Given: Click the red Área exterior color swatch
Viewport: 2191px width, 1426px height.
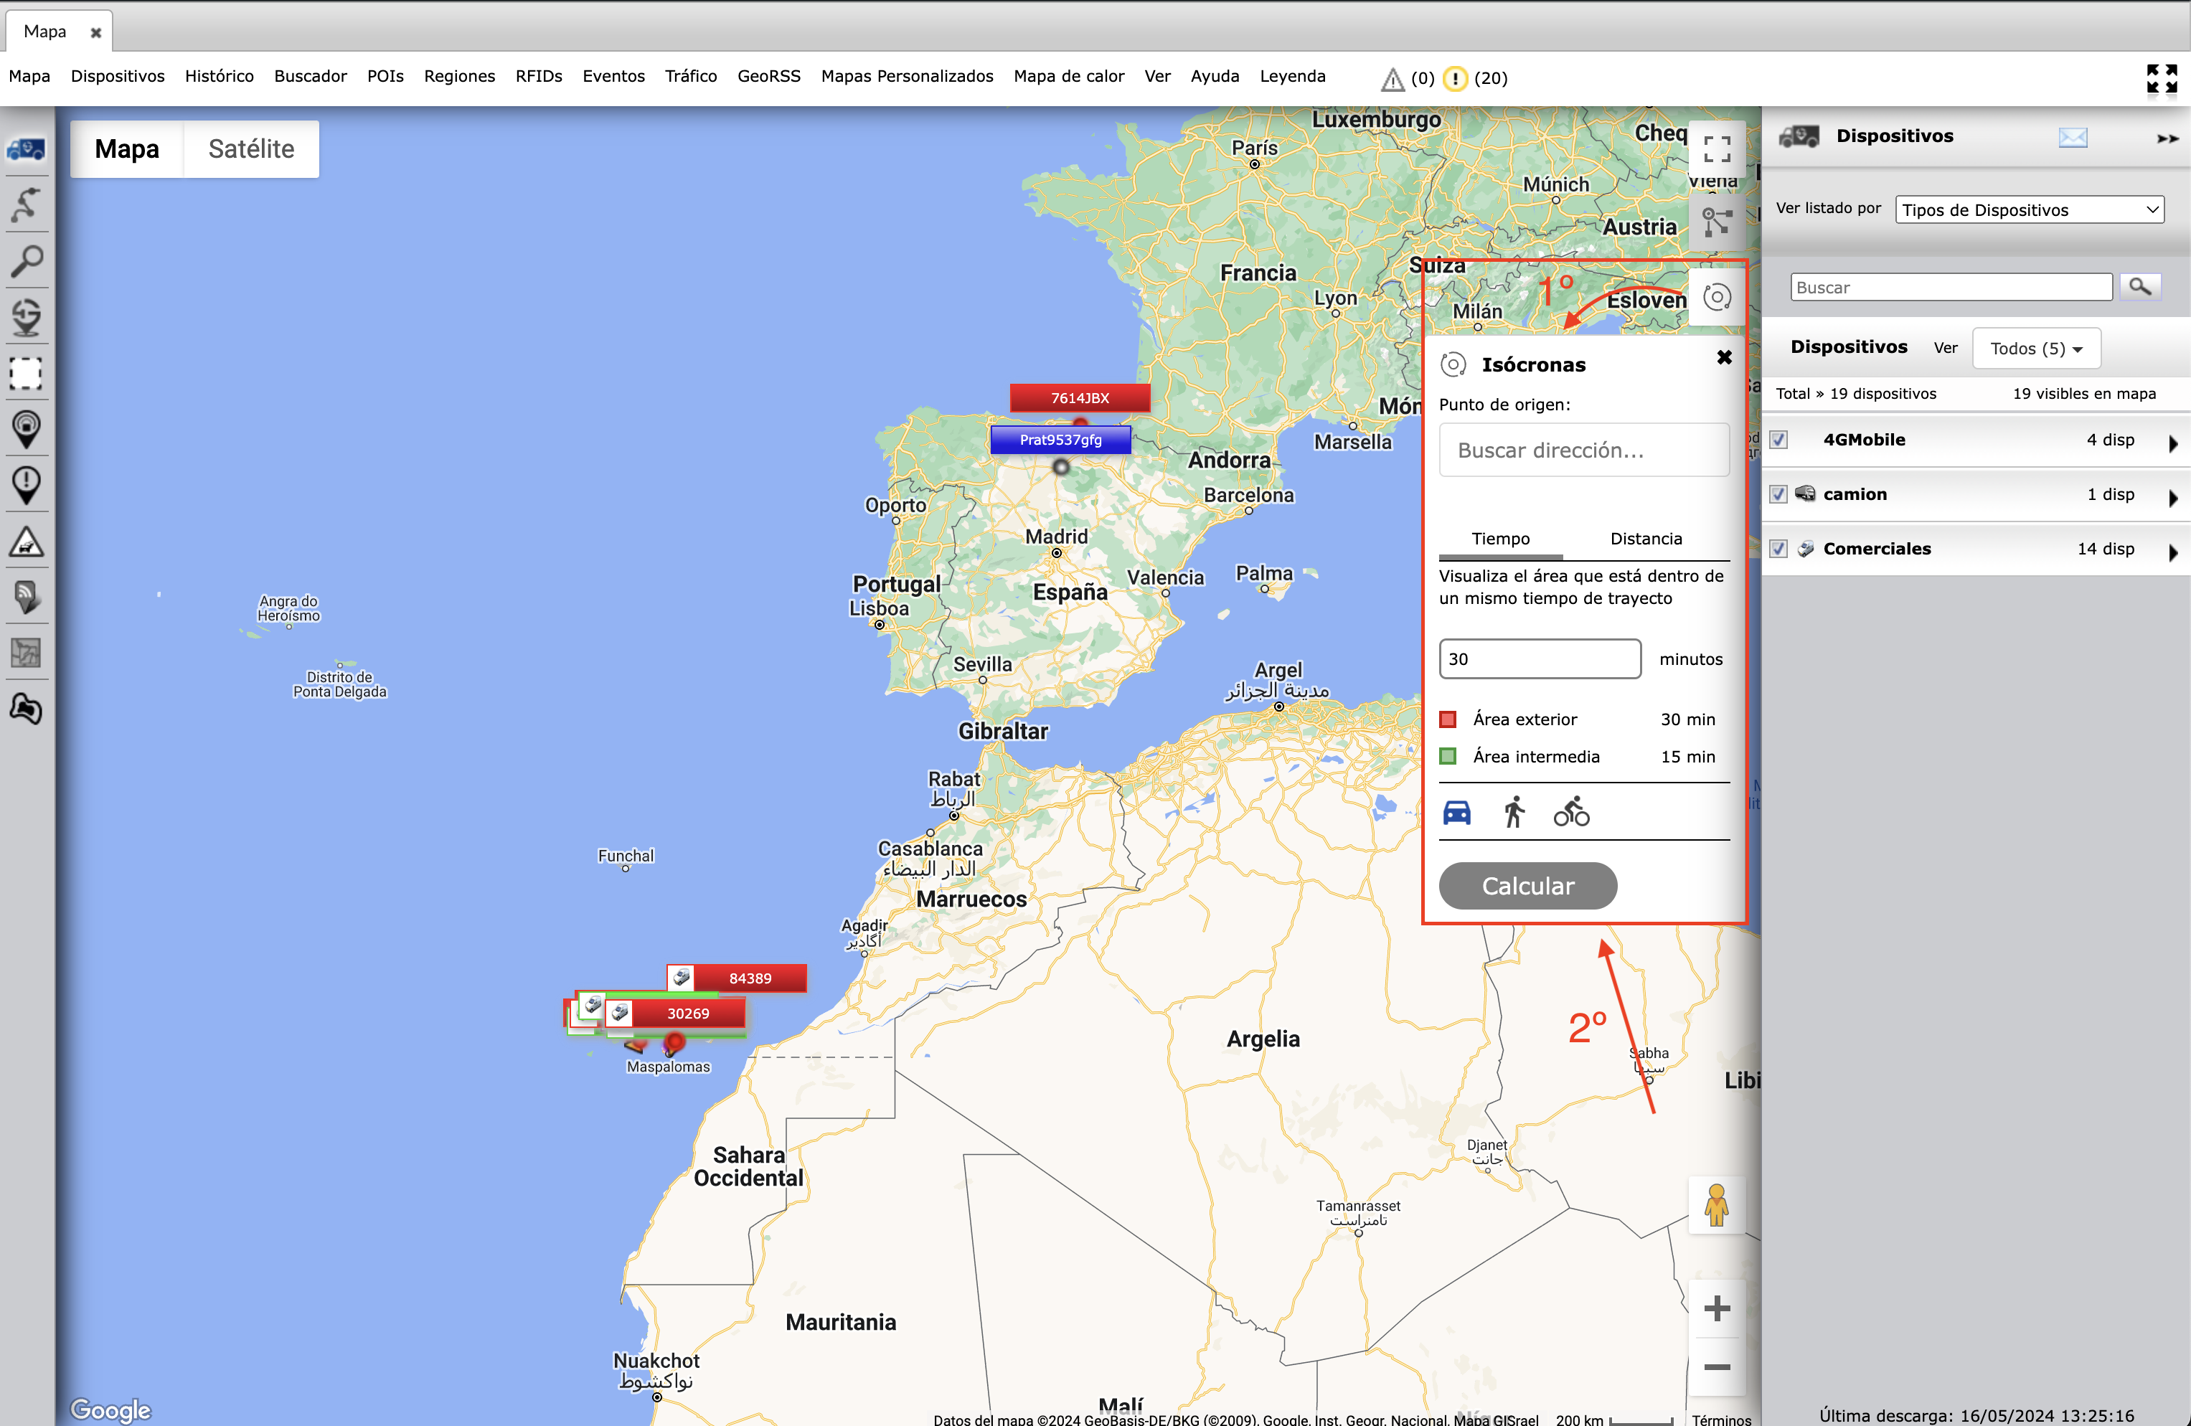Looking at the screenshot, I should click(x=1448, y=720).
